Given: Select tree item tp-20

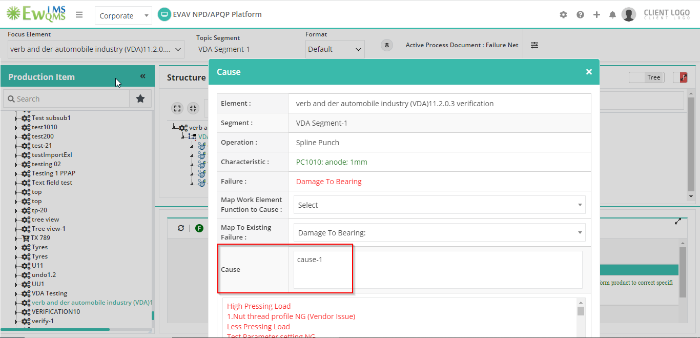Looking at the screenshot, I should pos(39,210).
